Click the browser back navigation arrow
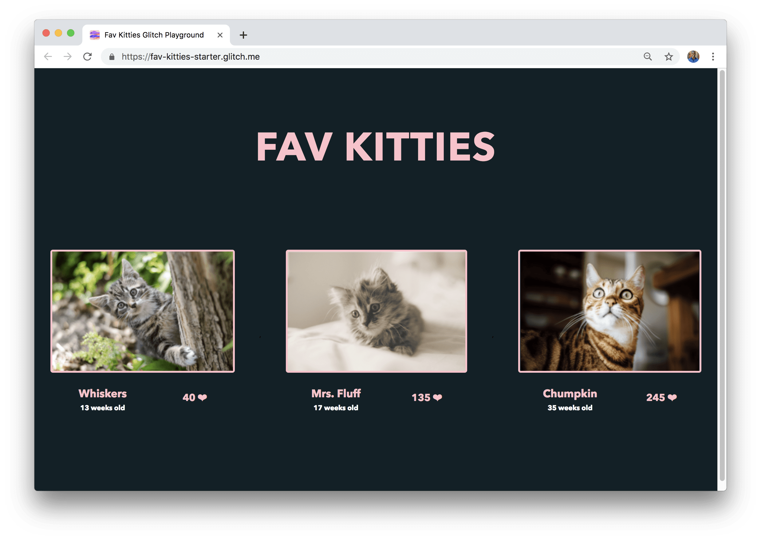The image size is (761, 540). coord(48,57)
